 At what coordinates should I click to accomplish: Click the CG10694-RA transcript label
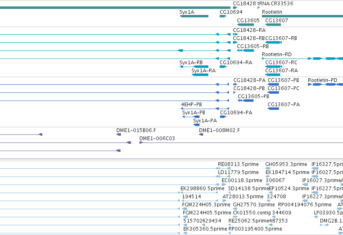236,63
